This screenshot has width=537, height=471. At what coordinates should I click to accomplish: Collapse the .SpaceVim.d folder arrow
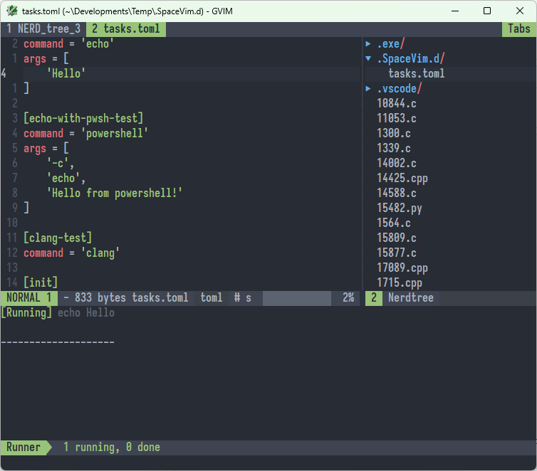368,58
